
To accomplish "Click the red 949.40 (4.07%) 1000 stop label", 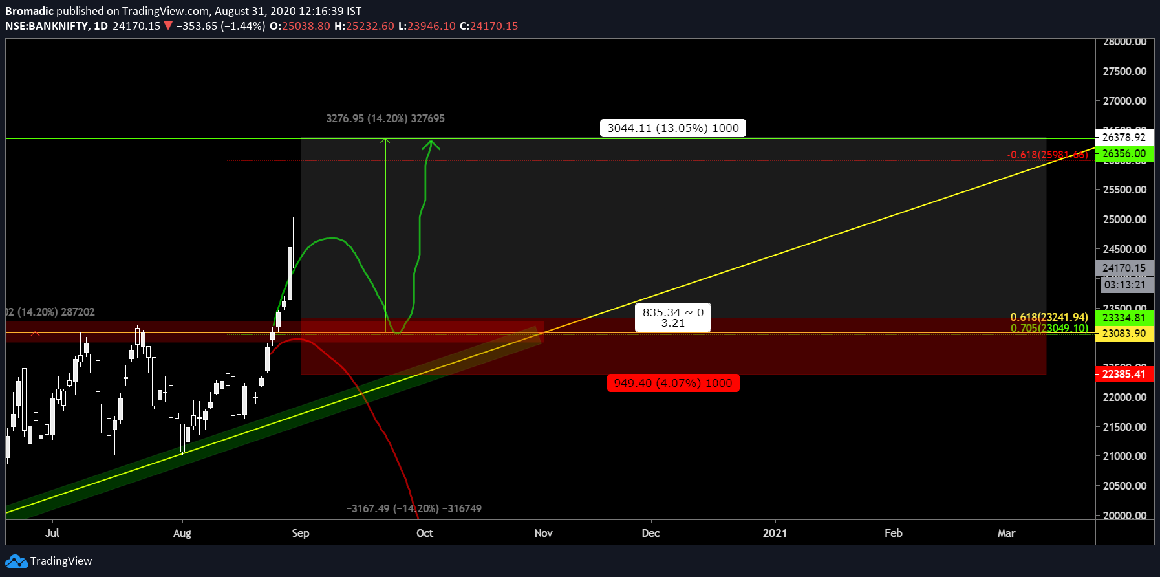I will point(673,383).
